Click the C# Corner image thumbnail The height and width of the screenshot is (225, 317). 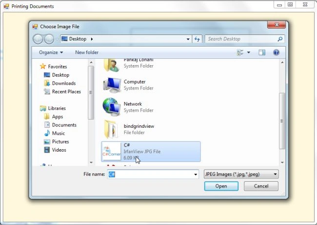coord(111,152)
